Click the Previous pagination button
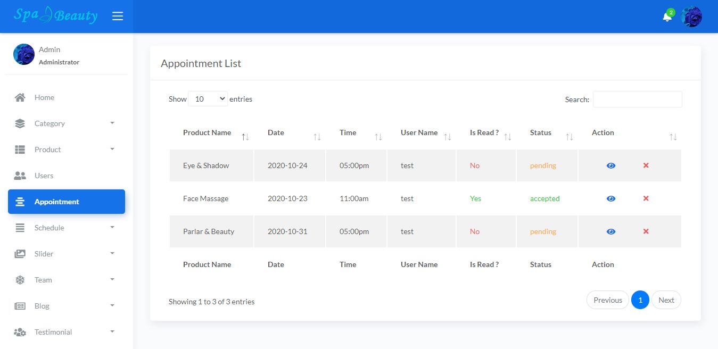718x349 pixels. tap(607, 300)
